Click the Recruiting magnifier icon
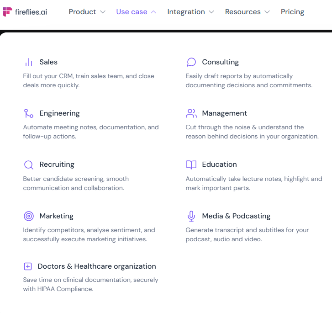Viewport: 332px width, 313px height. [29, 165]
